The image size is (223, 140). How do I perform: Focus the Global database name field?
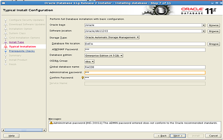[x=145, y=67]
